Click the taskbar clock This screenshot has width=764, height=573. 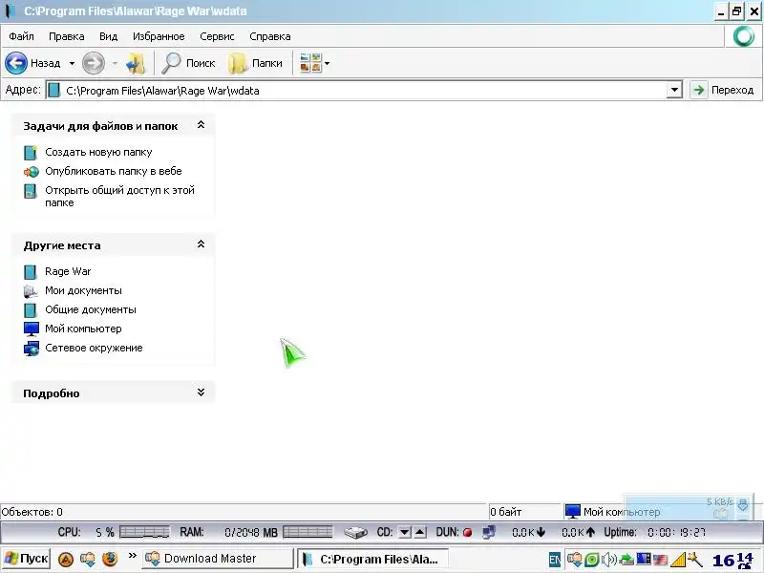click(x=734, y=561)
